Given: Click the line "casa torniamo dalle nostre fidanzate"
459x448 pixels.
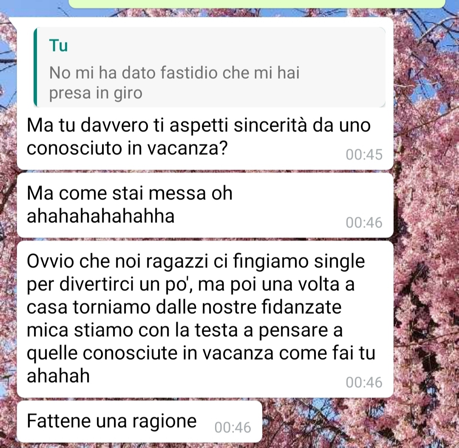Looking at the screenshot, I should 184,307.
